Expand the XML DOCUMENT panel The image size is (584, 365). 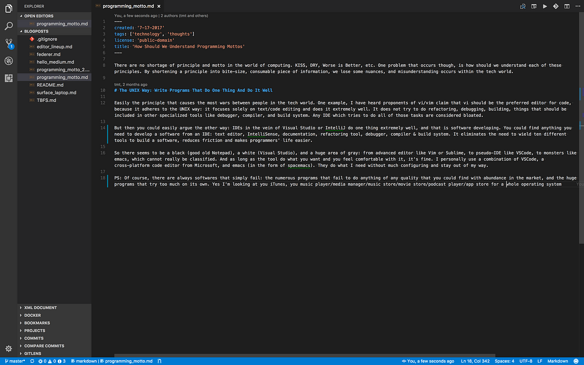tap(55, 308)
